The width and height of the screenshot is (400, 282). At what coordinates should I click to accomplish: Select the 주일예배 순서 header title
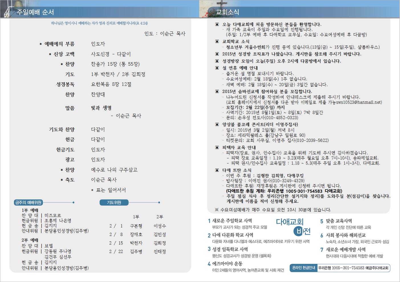pos(35,12)
